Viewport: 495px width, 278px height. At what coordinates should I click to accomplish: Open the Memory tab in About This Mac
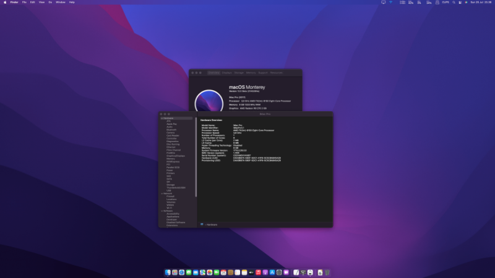pos(251,72)
